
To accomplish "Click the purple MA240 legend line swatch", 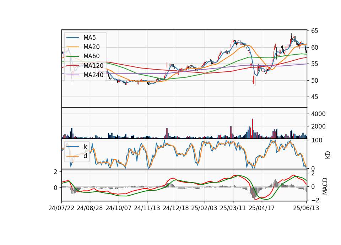I will 72,75.
